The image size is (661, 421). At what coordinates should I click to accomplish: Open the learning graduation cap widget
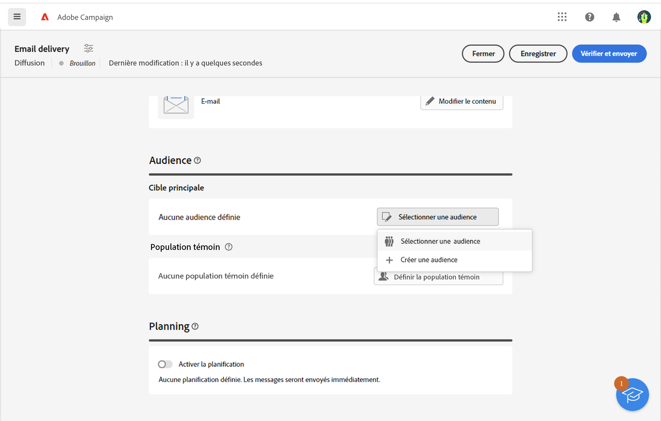(632, 394)
